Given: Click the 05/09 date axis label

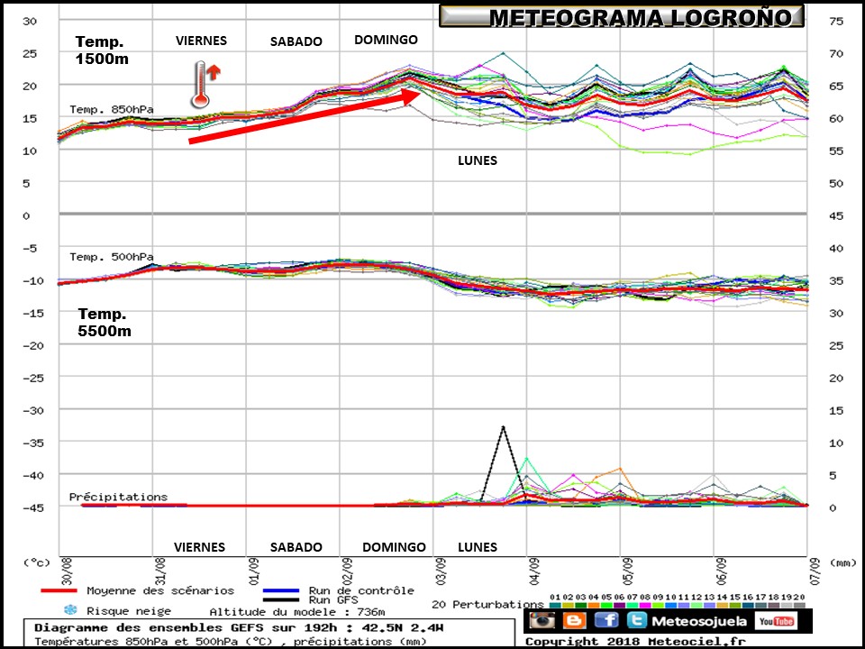Looking at the screenshot, I should tap(627, 571).
